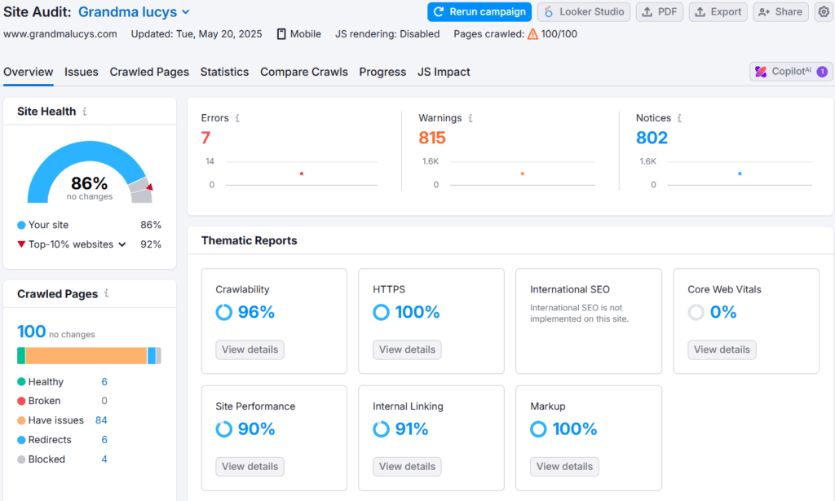Click the Export button
The width and height of the screenshot is (835, 501).
pos(718,11)
